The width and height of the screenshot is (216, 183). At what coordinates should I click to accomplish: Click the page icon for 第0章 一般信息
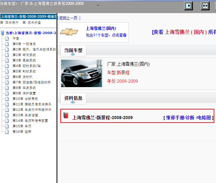tap(7, 44)
